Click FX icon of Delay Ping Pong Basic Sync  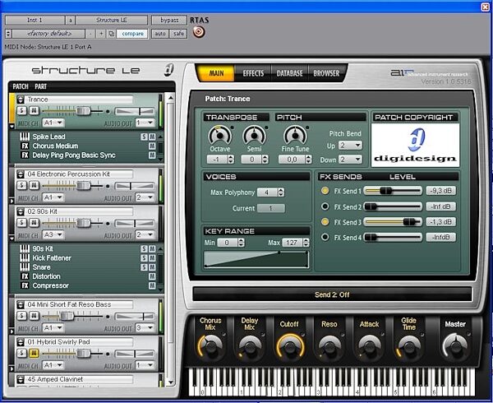tap(25, 155)
